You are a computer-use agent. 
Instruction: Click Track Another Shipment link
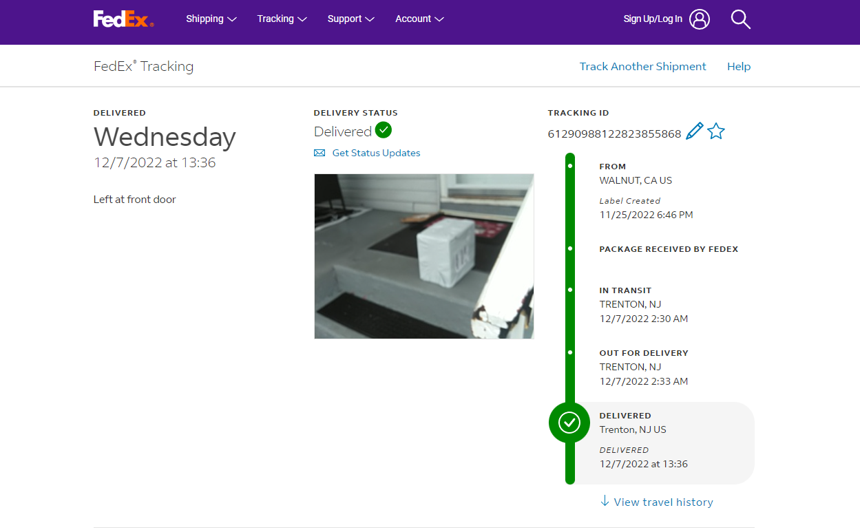point(642,67)
